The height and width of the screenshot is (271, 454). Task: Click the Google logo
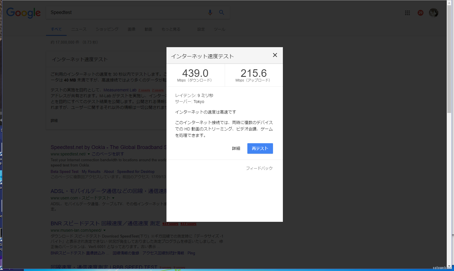click(24, 13)
